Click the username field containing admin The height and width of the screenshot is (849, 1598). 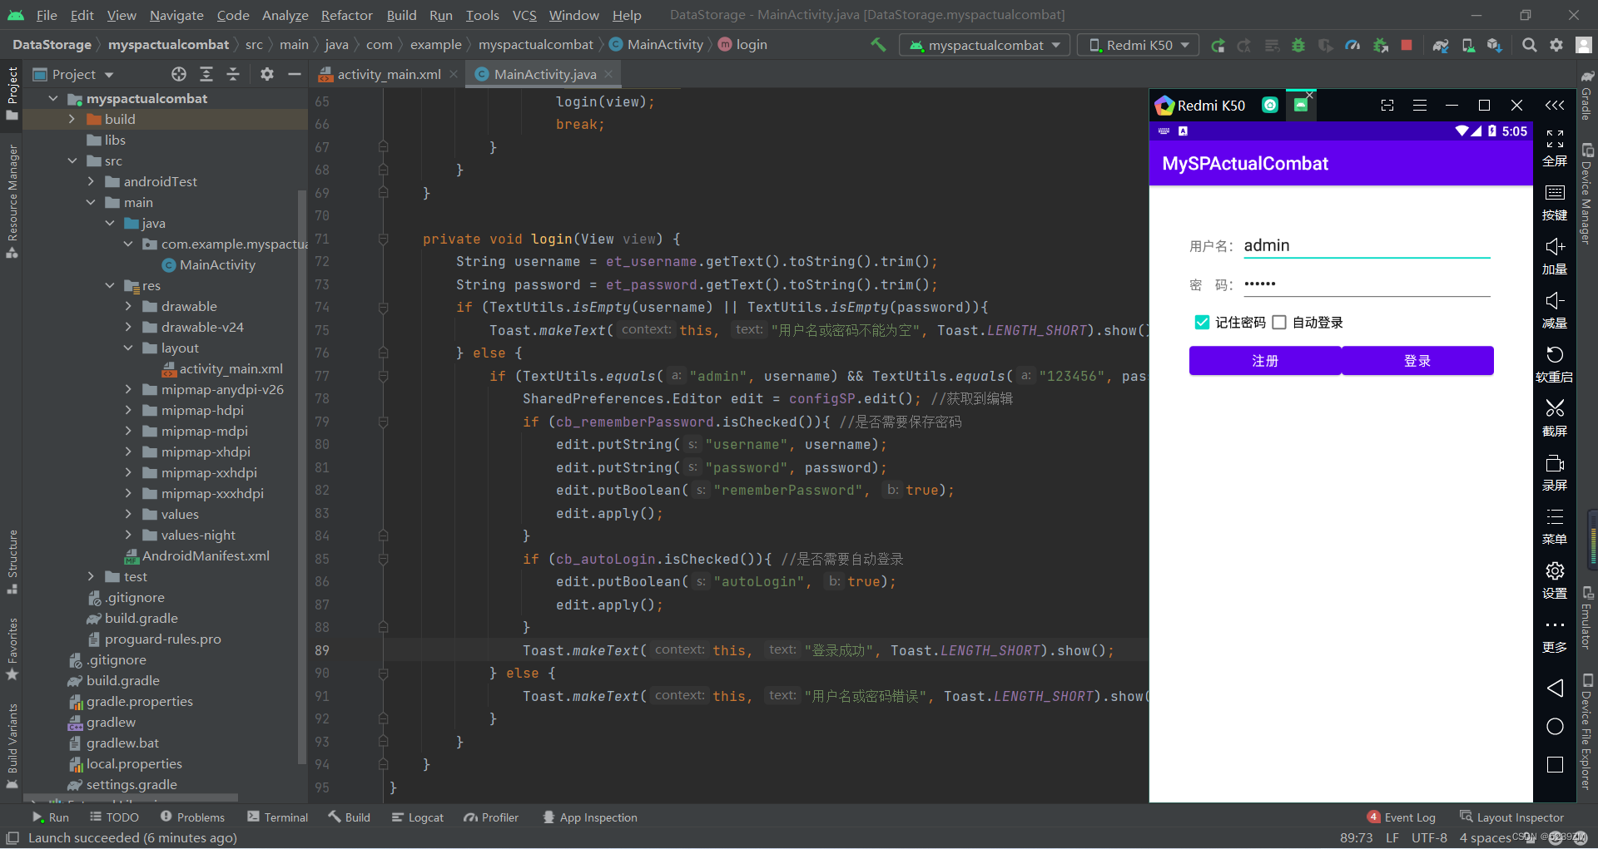(1367, 246)
